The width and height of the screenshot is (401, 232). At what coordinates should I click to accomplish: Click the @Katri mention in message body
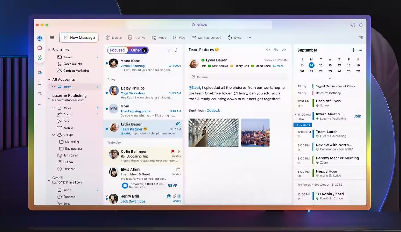[194, 88]
